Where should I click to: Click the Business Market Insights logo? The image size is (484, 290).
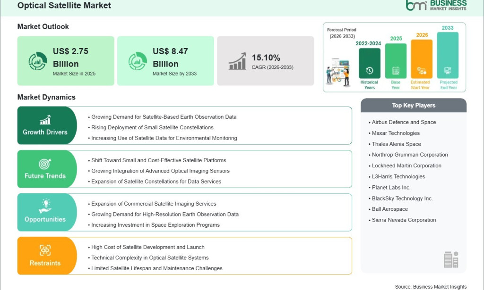click(x=436, y=6)
